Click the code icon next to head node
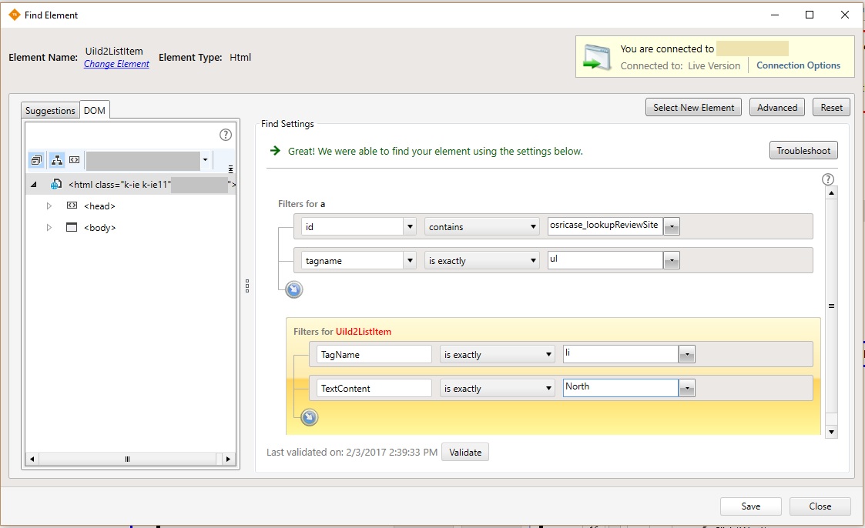Viewport: 865px width, 528px height. 72,206
